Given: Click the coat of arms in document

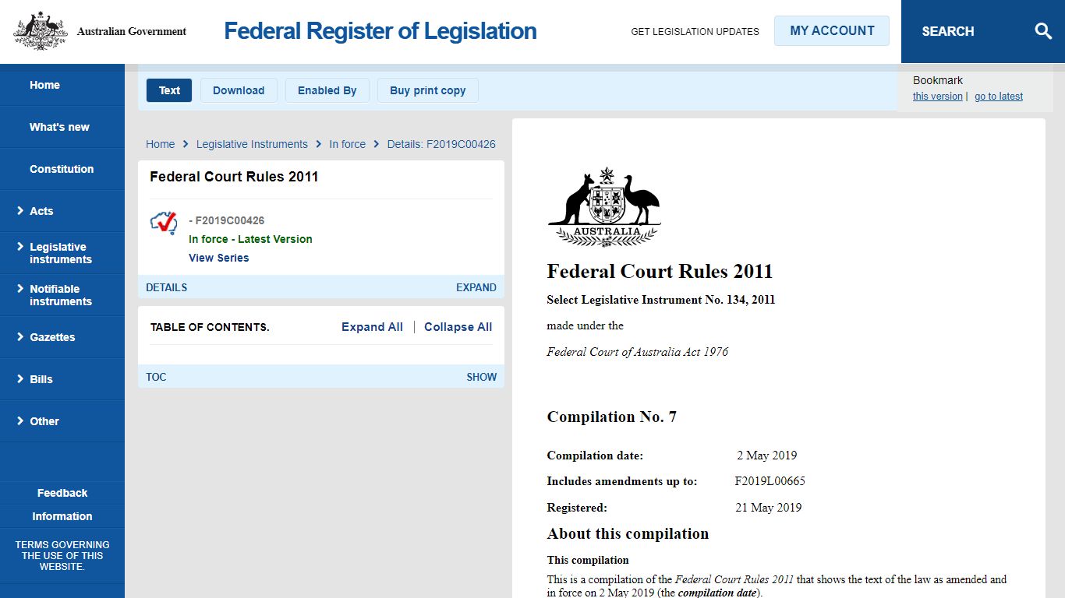Looking at the screenshot, I should tap(604, 207).
